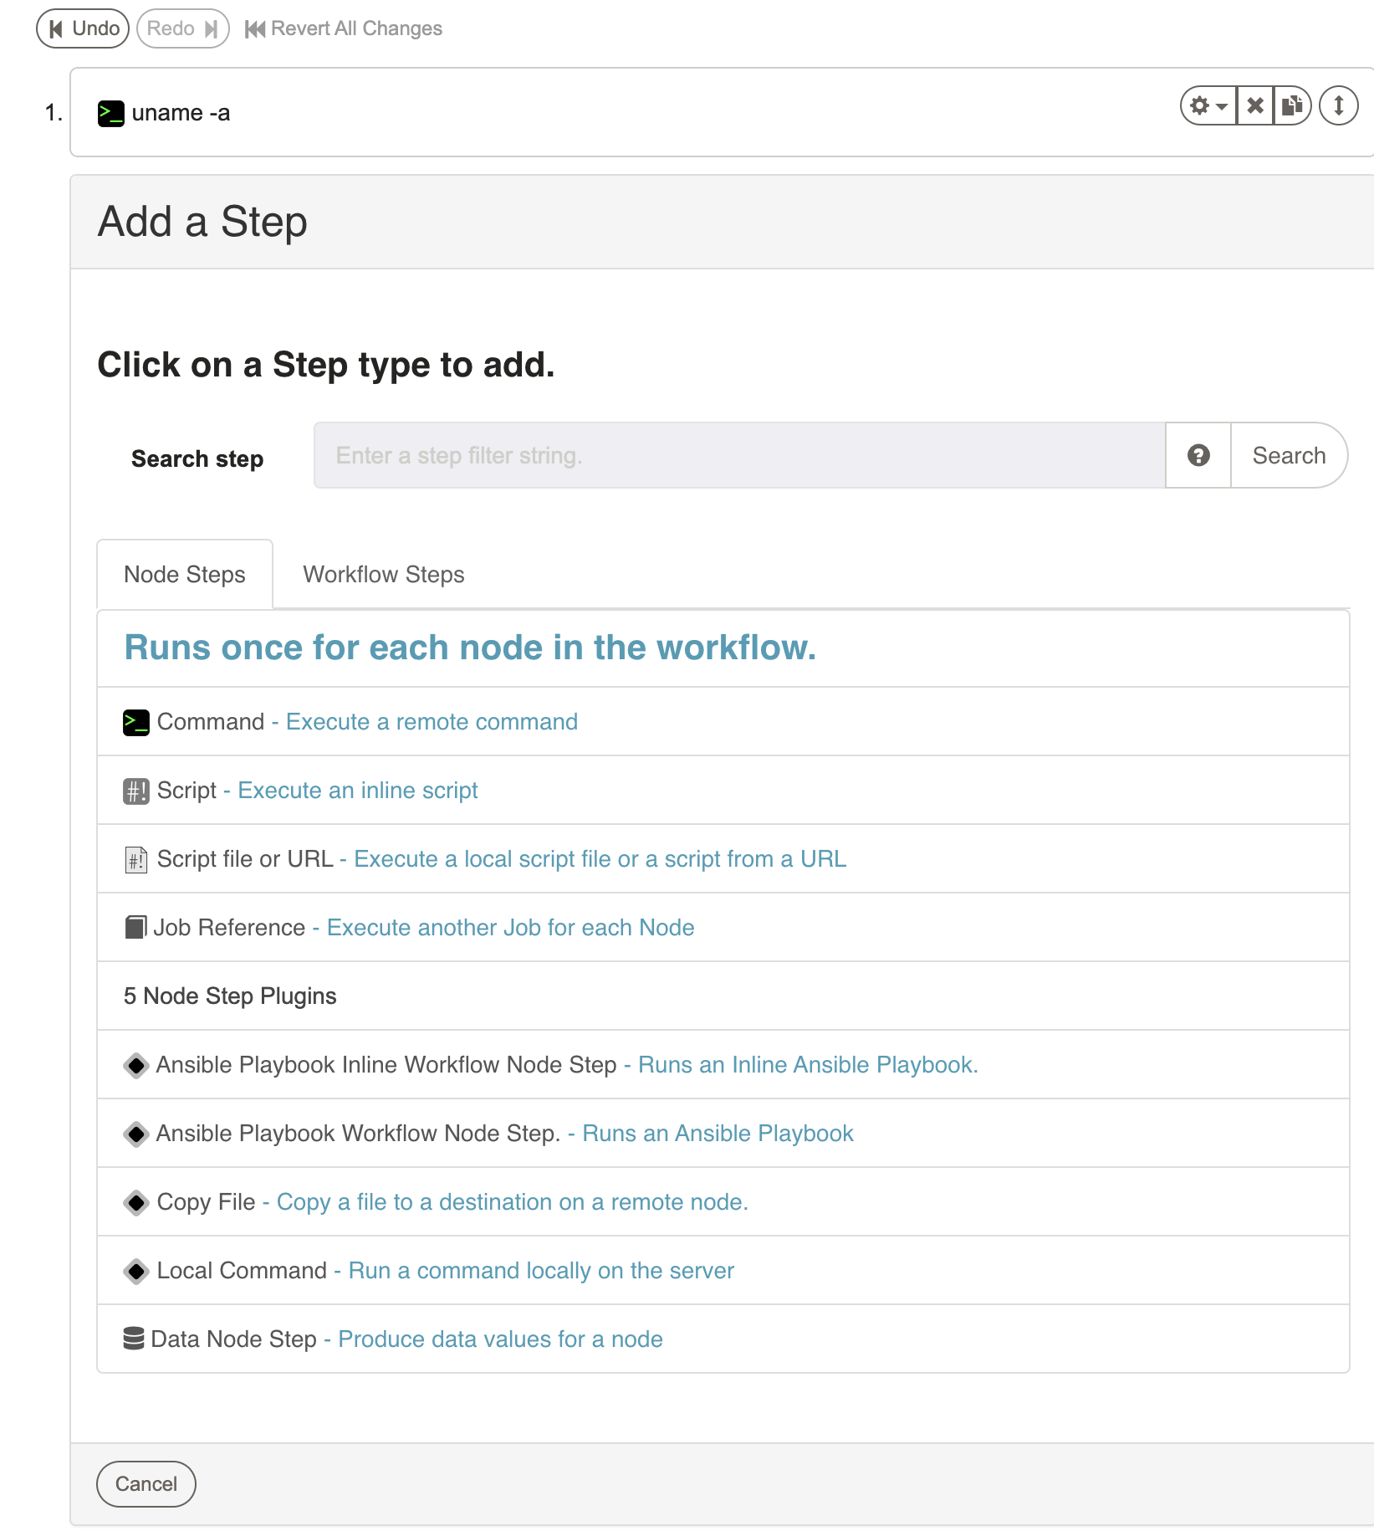Viewport: 1374px width, 1531px height.
Task: Cancel adding a step
Action: pos(146,1484)
